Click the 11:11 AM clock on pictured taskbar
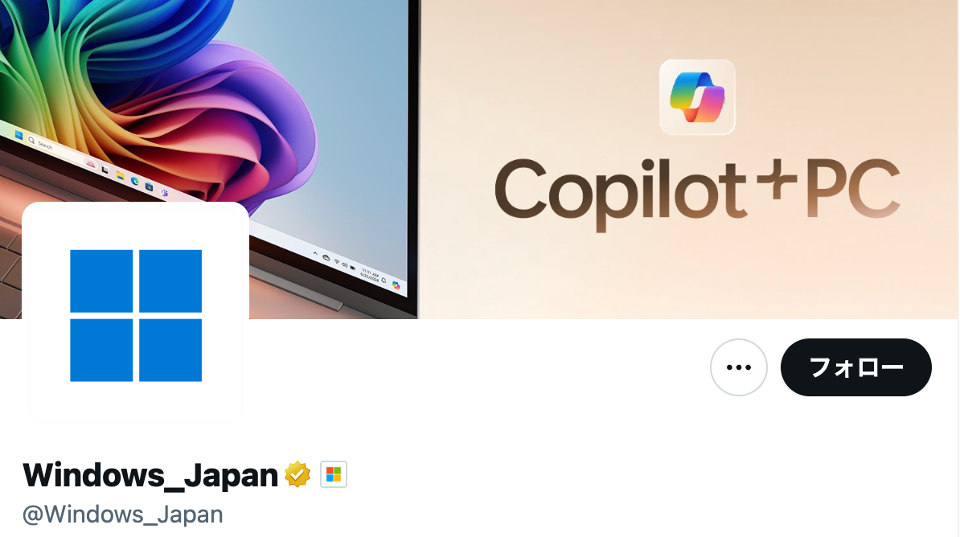Image resolution: width=960 pixels, height=537 pixels. pos(370,273)
